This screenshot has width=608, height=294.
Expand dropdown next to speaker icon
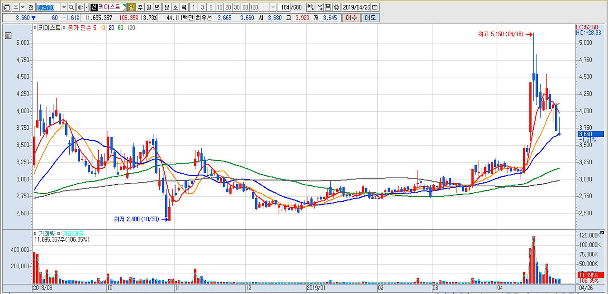pyautogui.click(x=86, y=8)
